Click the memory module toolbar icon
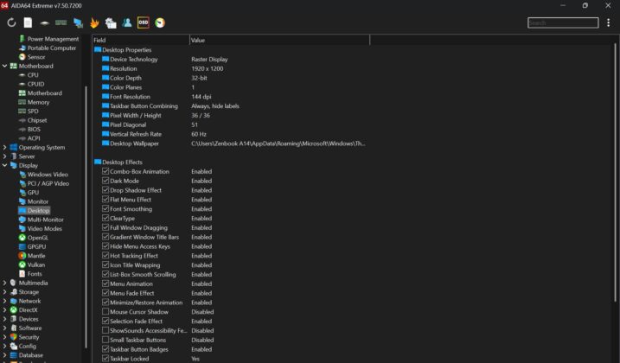620x363 pixels. [61, 22]
